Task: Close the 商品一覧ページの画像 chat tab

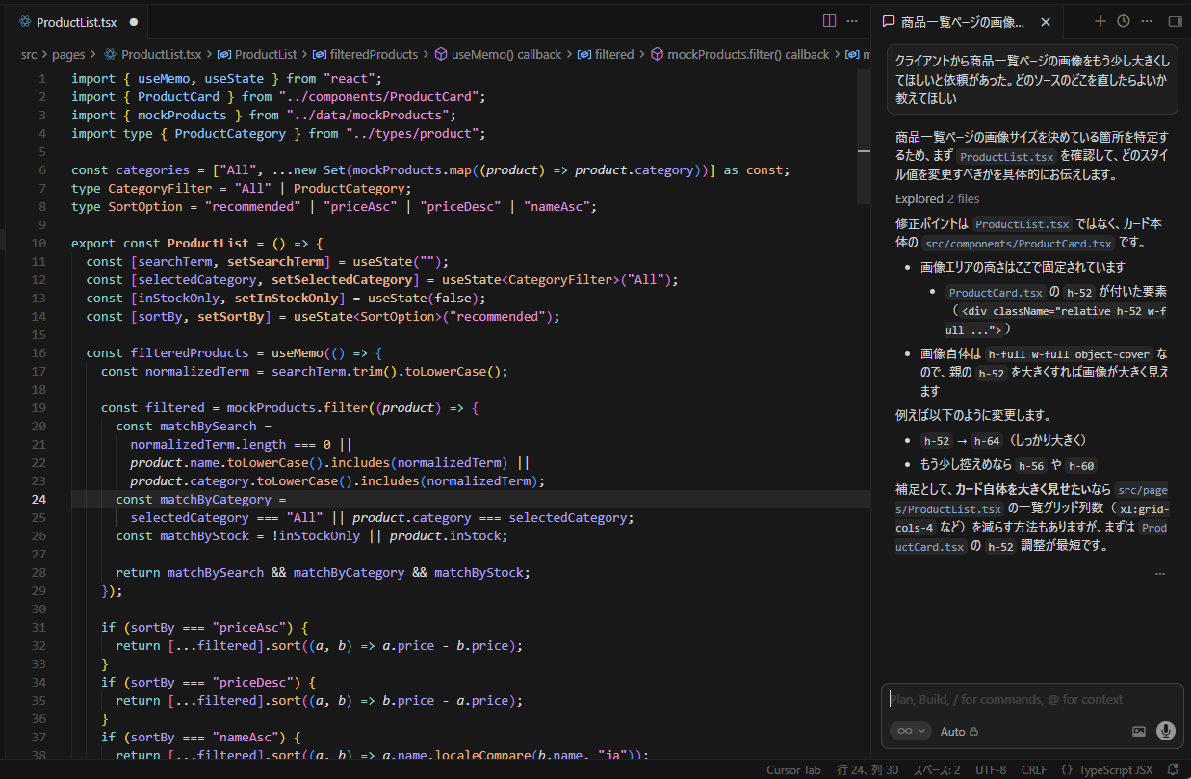Action: tap(1046, 21)
